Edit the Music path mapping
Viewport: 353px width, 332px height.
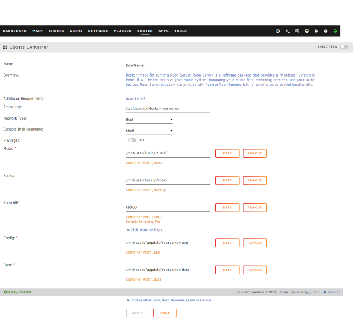pos(227,153)
